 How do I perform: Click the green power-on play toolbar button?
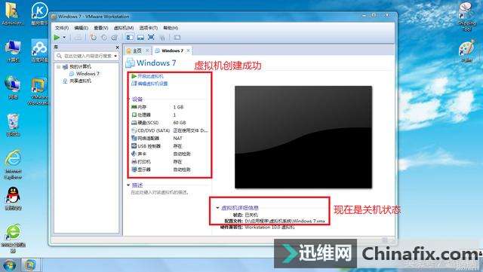point(57,38)
